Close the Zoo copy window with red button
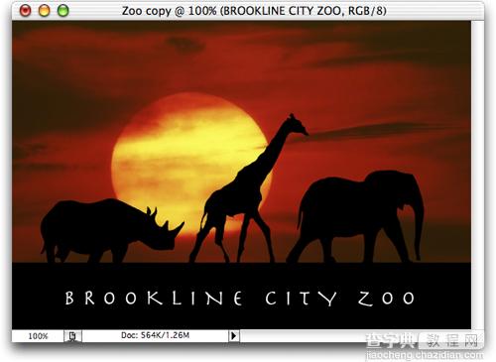This screenshot has width=496, height=362. 26,11
